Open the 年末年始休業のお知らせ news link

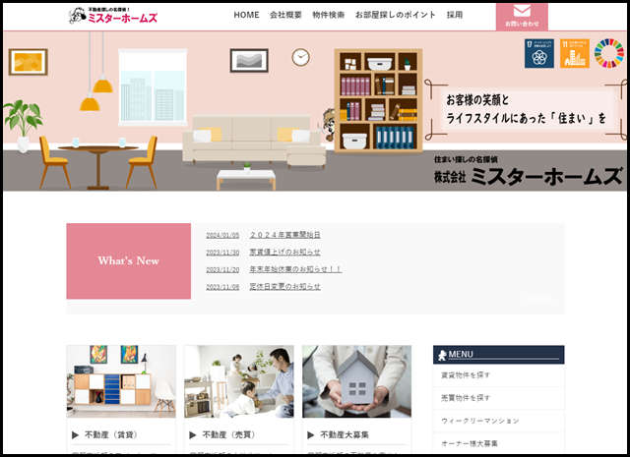295,269
